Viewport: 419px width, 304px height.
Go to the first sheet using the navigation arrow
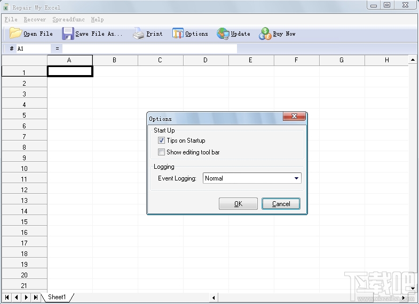tap(7, 297)
